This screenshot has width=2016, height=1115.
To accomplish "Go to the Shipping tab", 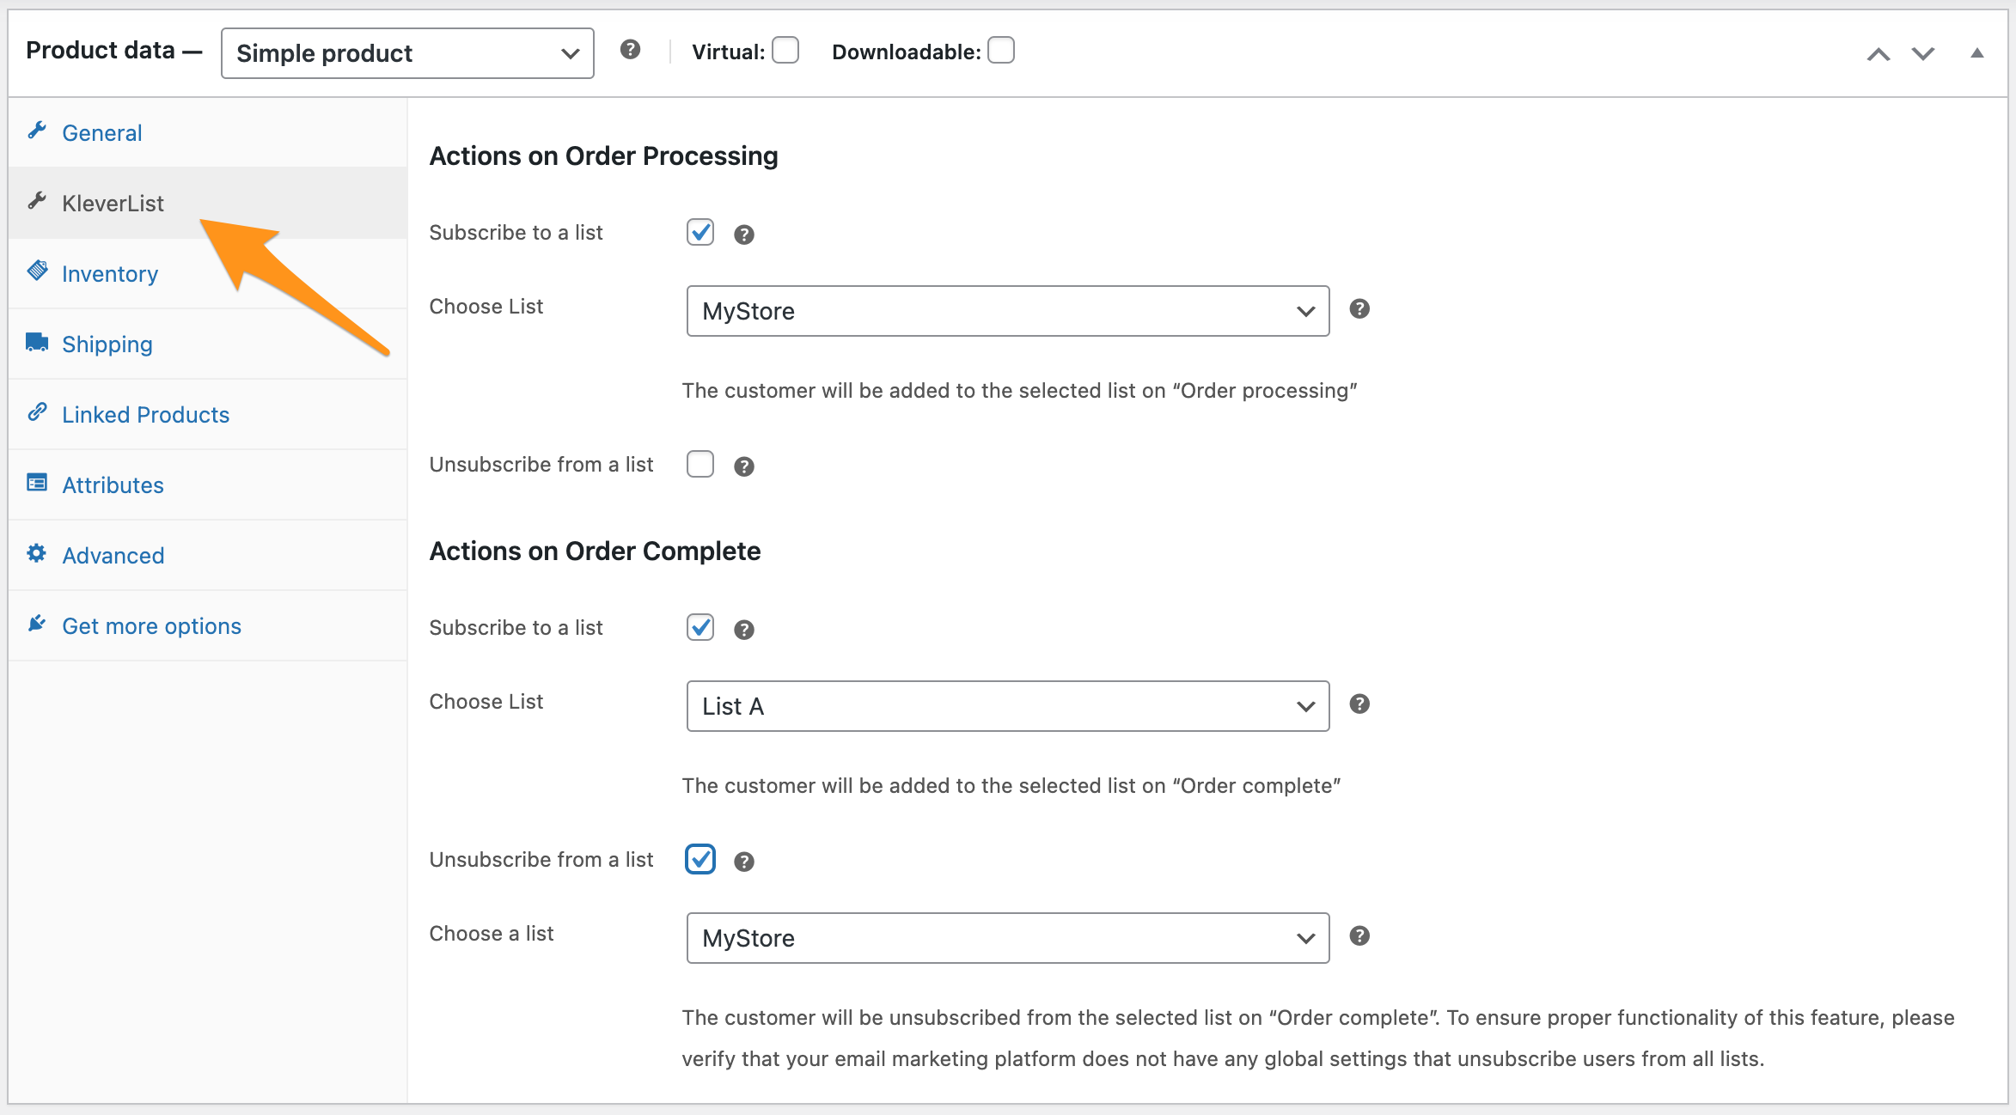I will (x=207, y=344).
